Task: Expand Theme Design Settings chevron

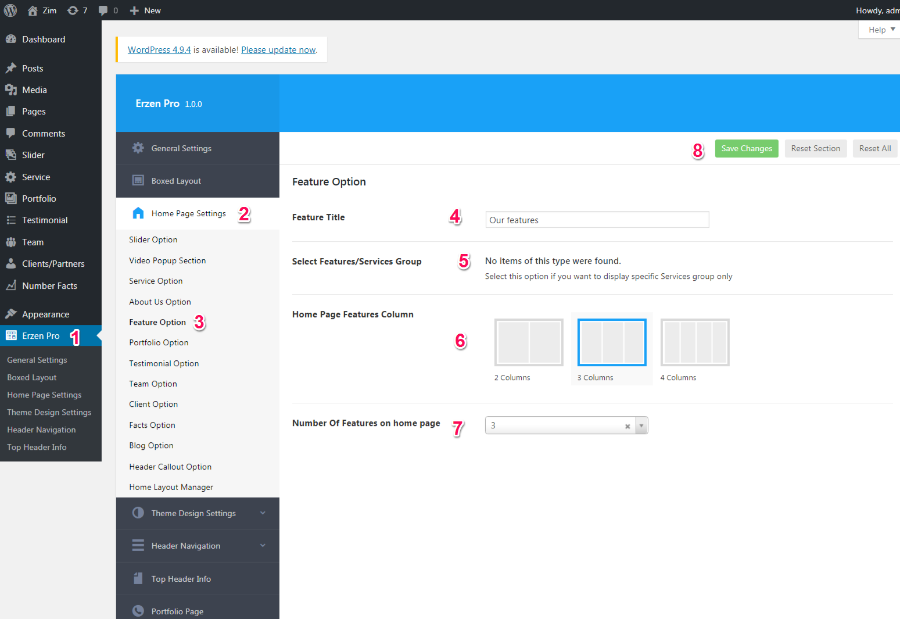Action: pos(263,513)
